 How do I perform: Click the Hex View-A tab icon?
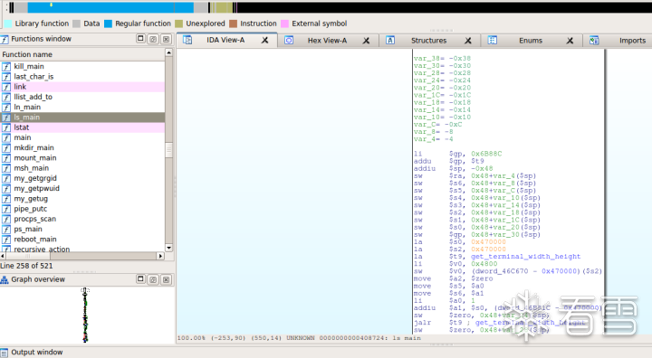pyautogui.click(x=289, y=41)
